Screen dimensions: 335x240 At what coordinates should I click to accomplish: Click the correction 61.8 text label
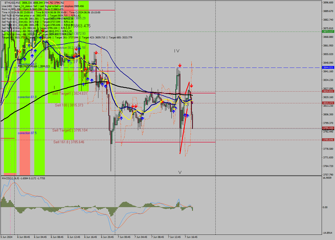(x=27, y=97)
